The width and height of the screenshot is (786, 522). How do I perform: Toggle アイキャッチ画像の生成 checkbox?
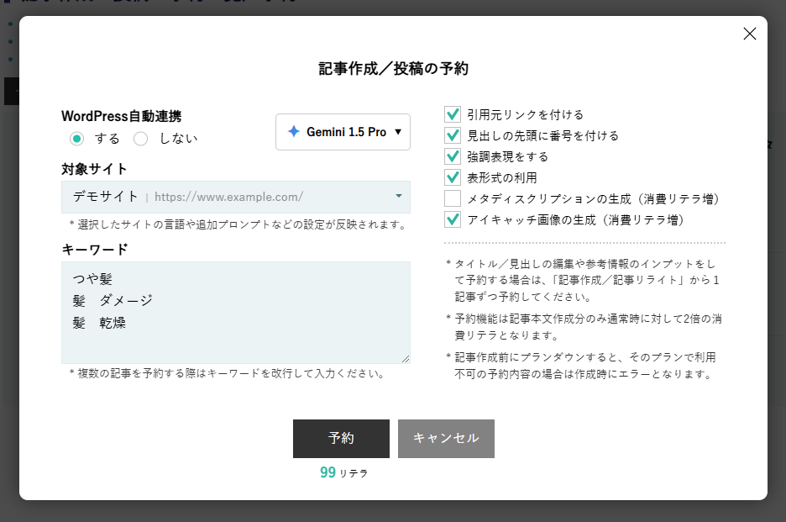[453, 219]
